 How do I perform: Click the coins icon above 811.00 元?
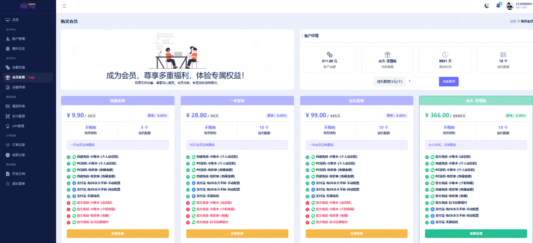coord(329,55)
